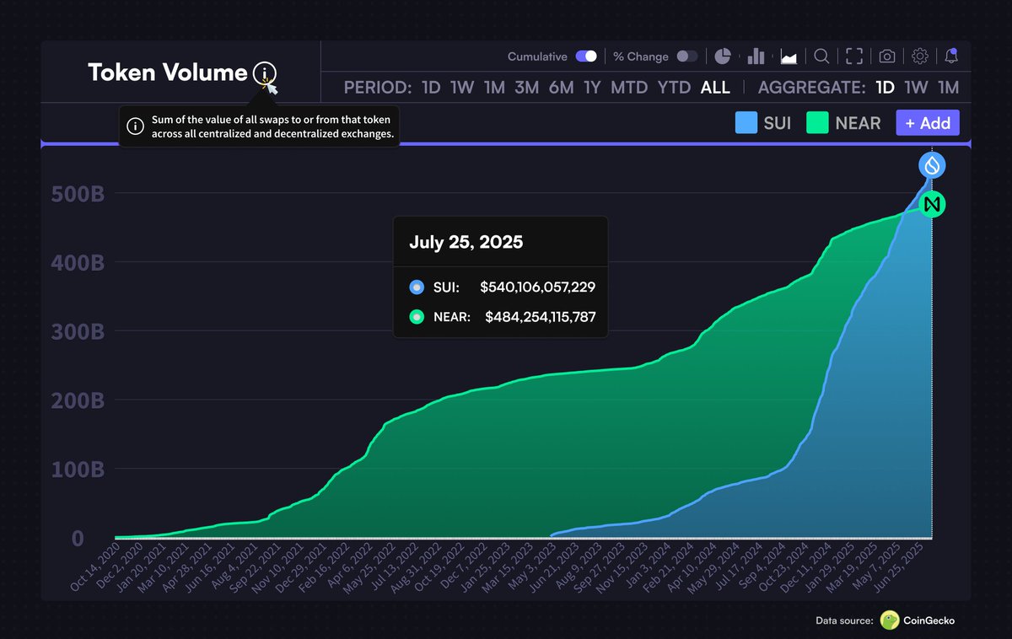Click the Token Volume title
This screenshot has width=1012, height=639.
click(x=167, y=72)
